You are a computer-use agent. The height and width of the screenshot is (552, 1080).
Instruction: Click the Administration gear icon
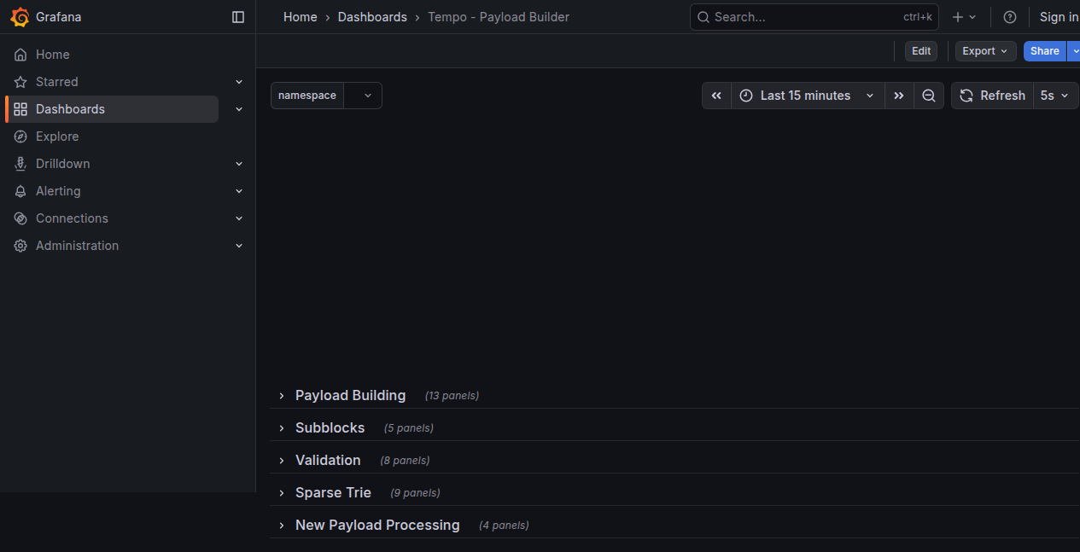20,246
